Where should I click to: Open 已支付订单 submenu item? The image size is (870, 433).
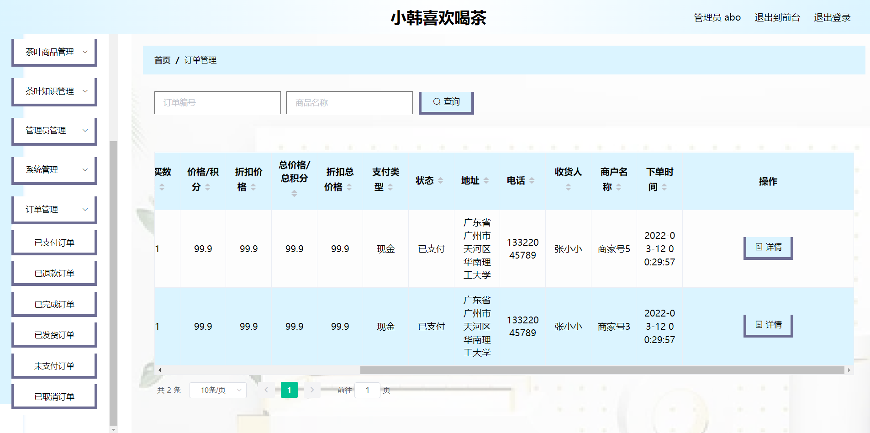(54, 243)
